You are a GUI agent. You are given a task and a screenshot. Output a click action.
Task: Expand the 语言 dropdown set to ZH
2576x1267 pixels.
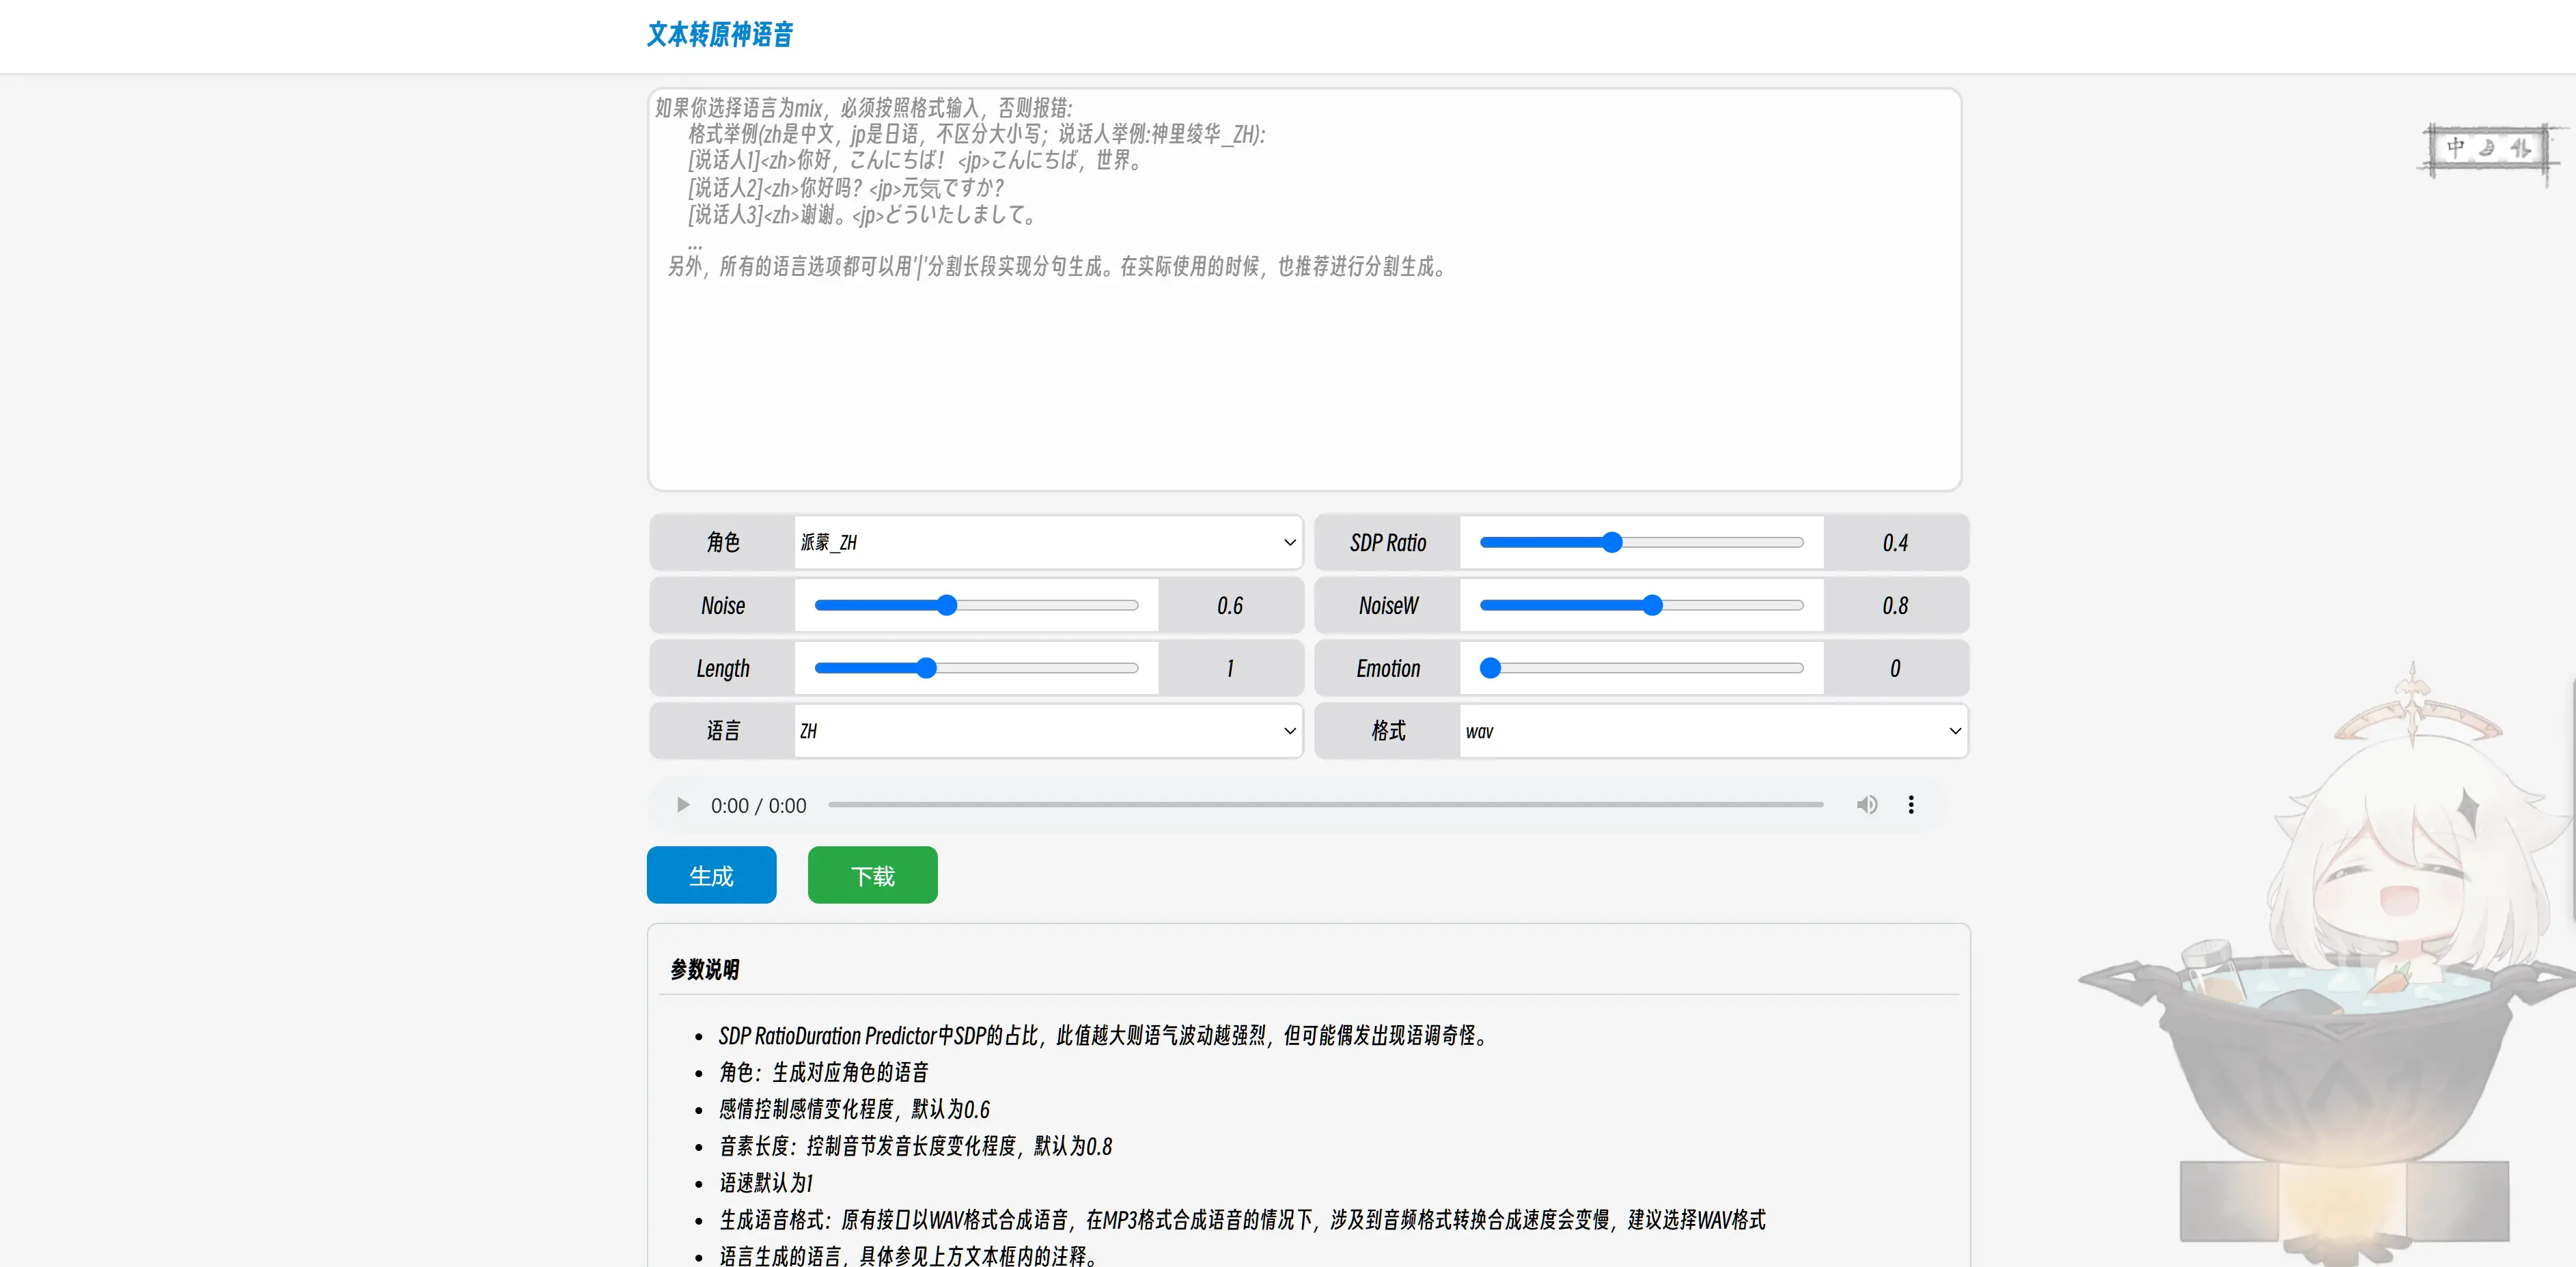(1047, 731)
